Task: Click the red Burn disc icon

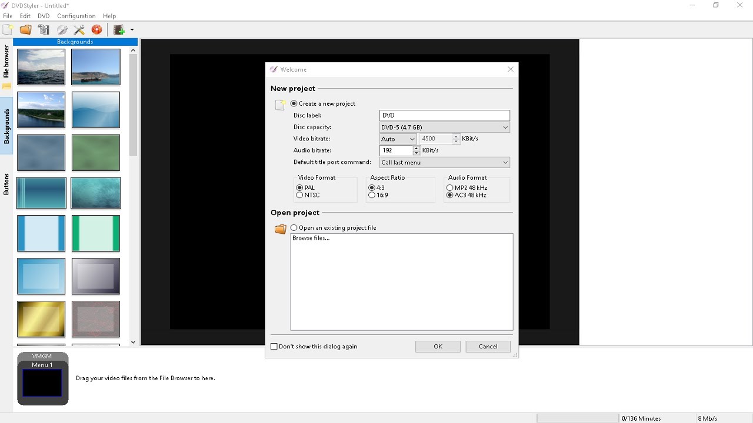Action: 97,29
